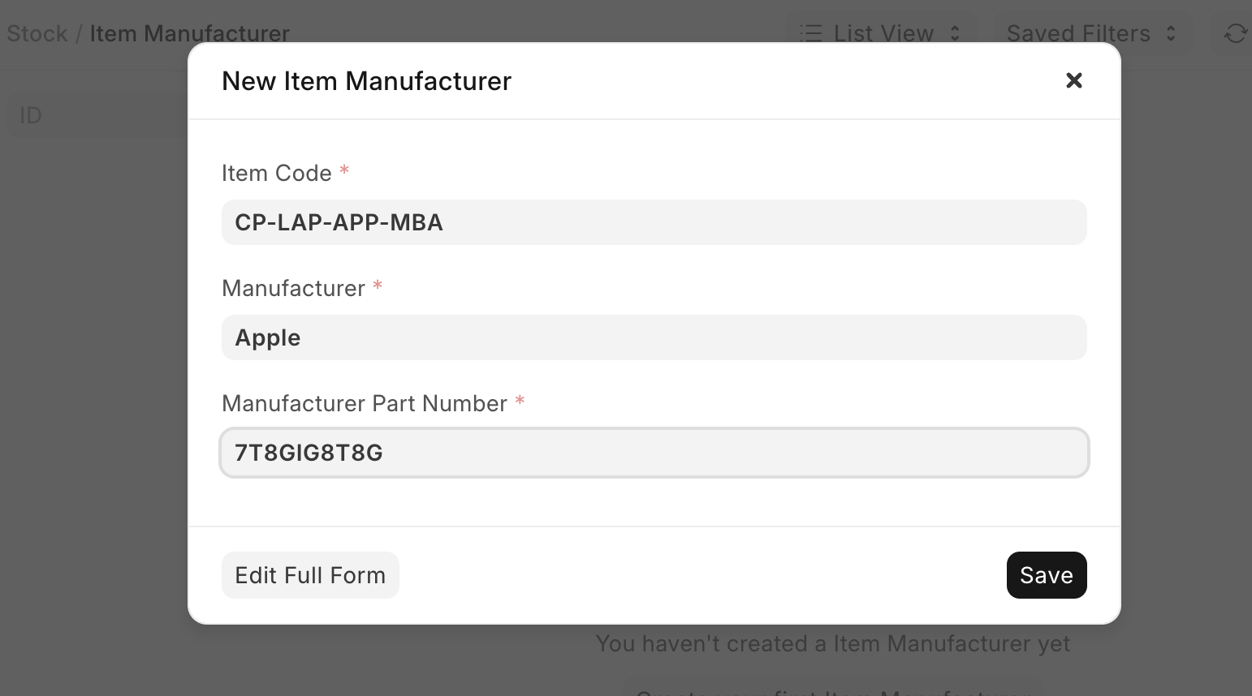The image size is (1252, 696).
Task: Expand the Saved Filters dropdown
Action: [1090, 33]
